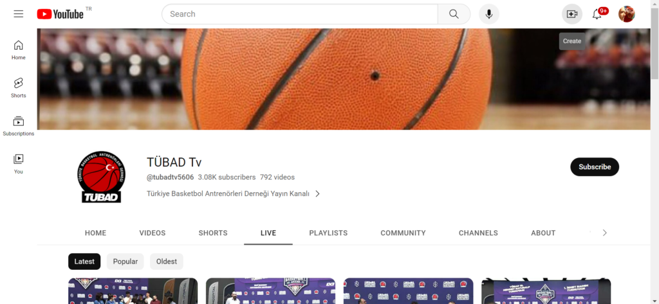Filter by Latest chip
Viewport: 659px width, 304px height.
click(84, 261)
